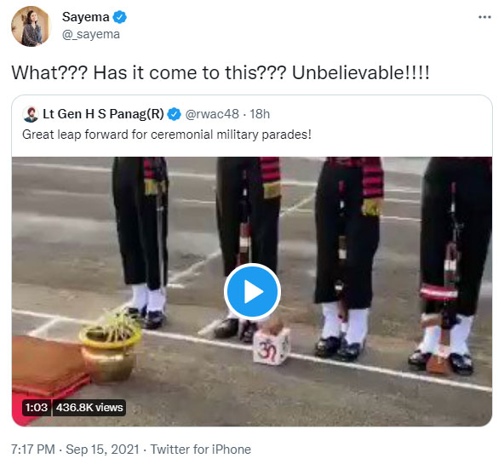Click Sayema's blue verified badge
The width and height of the screenshot is (504, 464).
coord(119,17)
